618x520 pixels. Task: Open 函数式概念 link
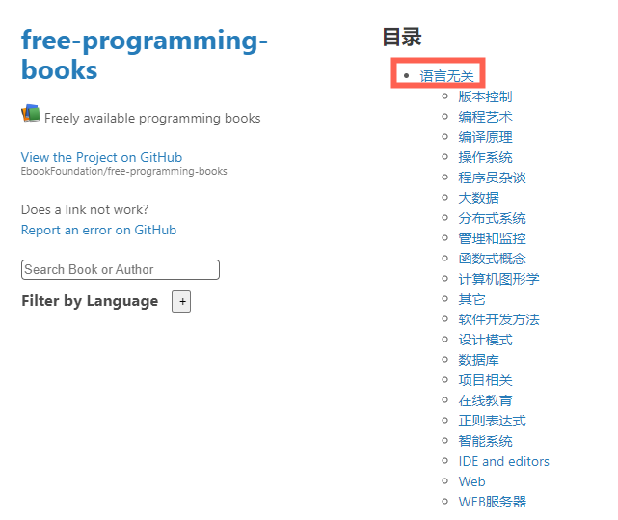coord(492,259)
